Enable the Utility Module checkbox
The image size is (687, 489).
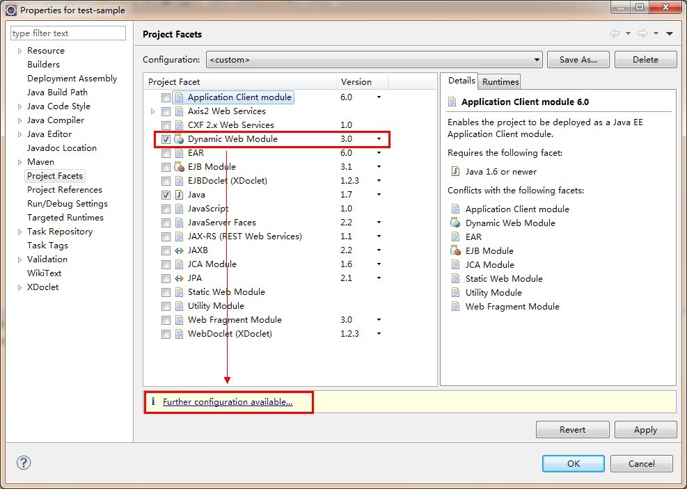click(x=166, y=306)
